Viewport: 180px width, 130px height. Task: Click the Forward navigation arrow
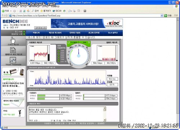click(14, 11)
